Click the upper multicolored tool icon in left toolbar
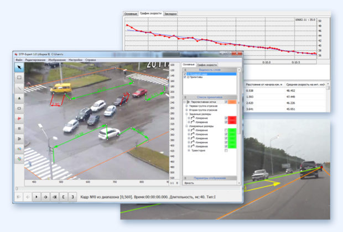Image resolution: width=343 pixels, height=232 pixels. click(19, 149)
